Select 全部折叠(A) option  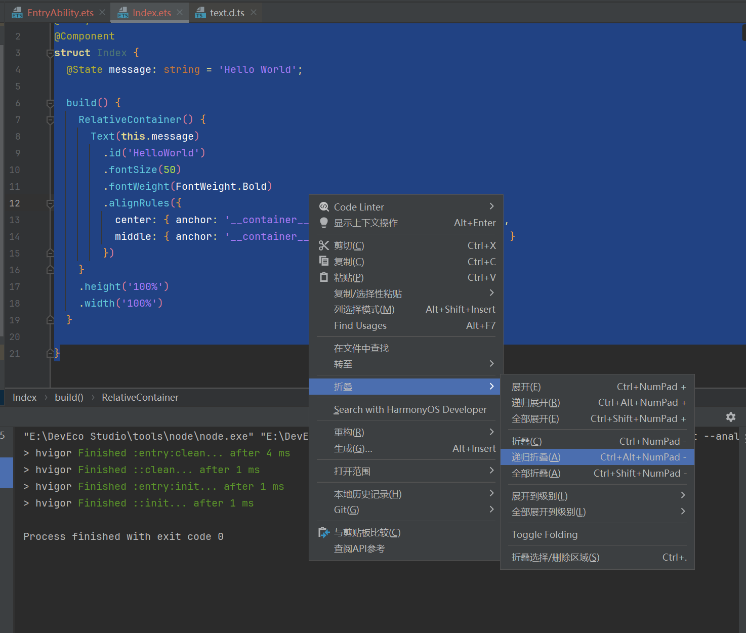[x=597, y=473]
